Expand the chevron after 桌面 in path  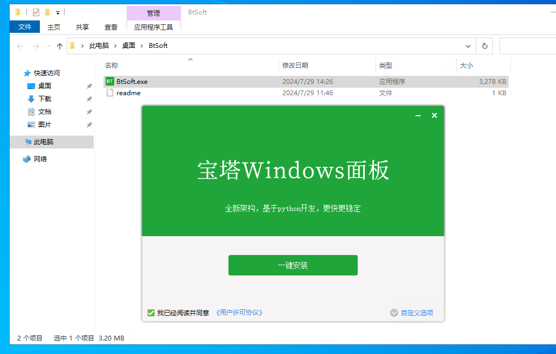coord(142,46)
